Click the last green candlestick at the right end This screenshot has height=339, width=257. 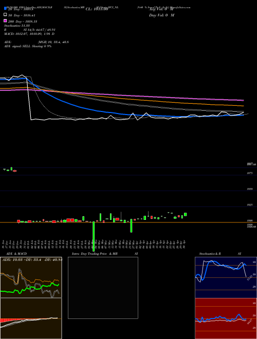pyautogui.click(x=186, y=214)
